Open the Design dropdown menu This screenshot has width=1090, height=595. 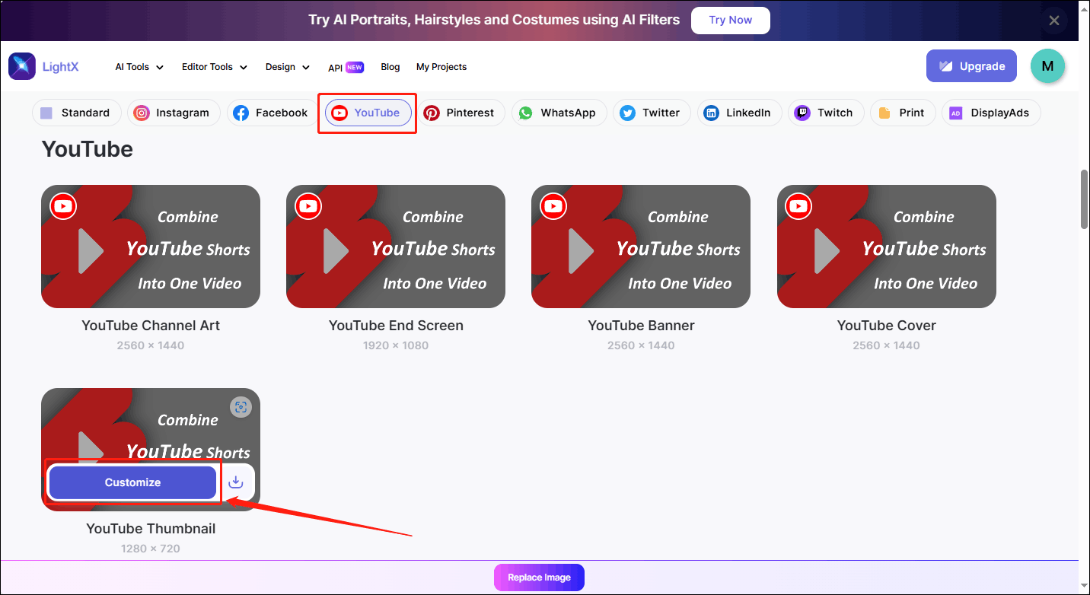pyautogui.click(x=288, y=67)
